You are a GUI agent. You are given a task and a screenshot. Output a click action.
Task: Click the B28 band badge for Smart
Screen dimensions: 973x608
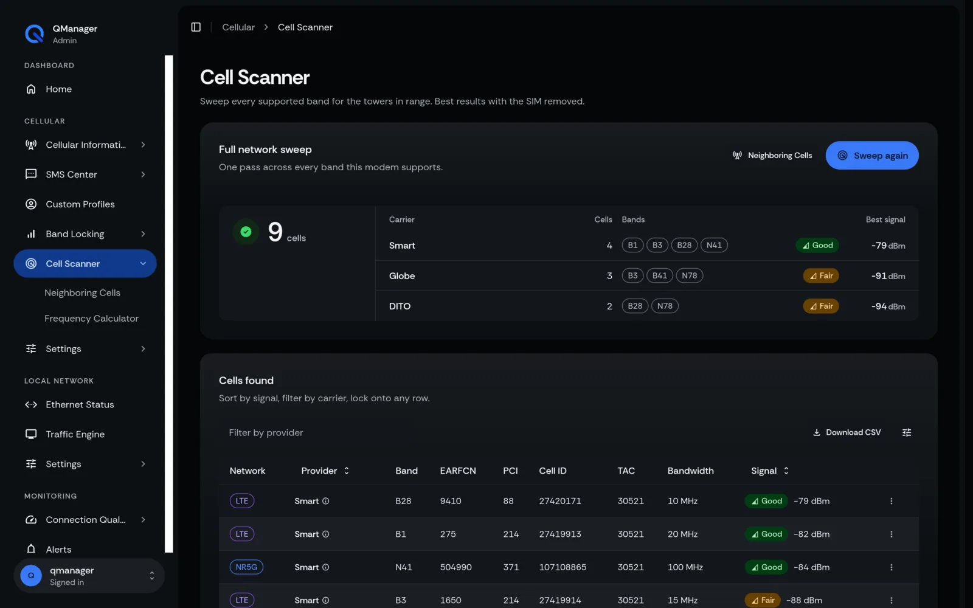click(684, 246)
